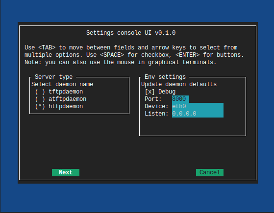Select the tftpdaemon radio option
The width and height of the screenshot is (274, 213).
click(x=59, y=92)
